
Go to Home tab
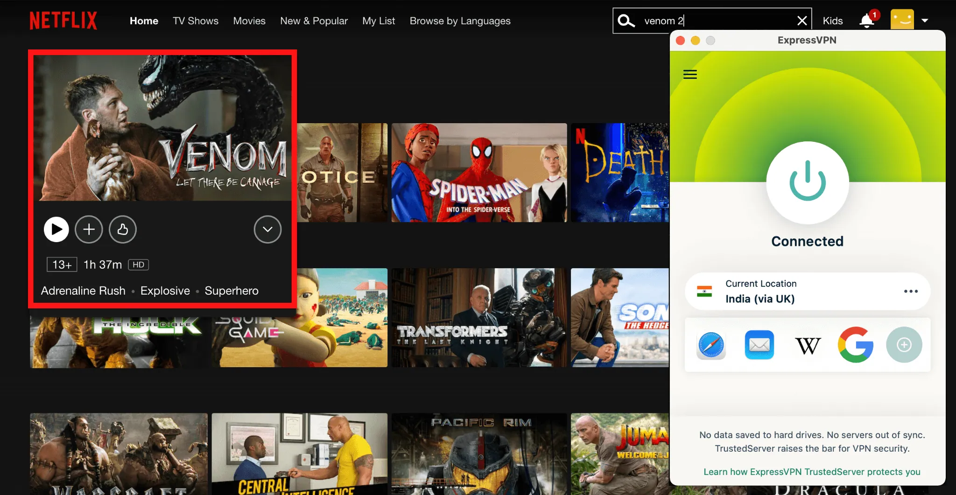(144, 21)
